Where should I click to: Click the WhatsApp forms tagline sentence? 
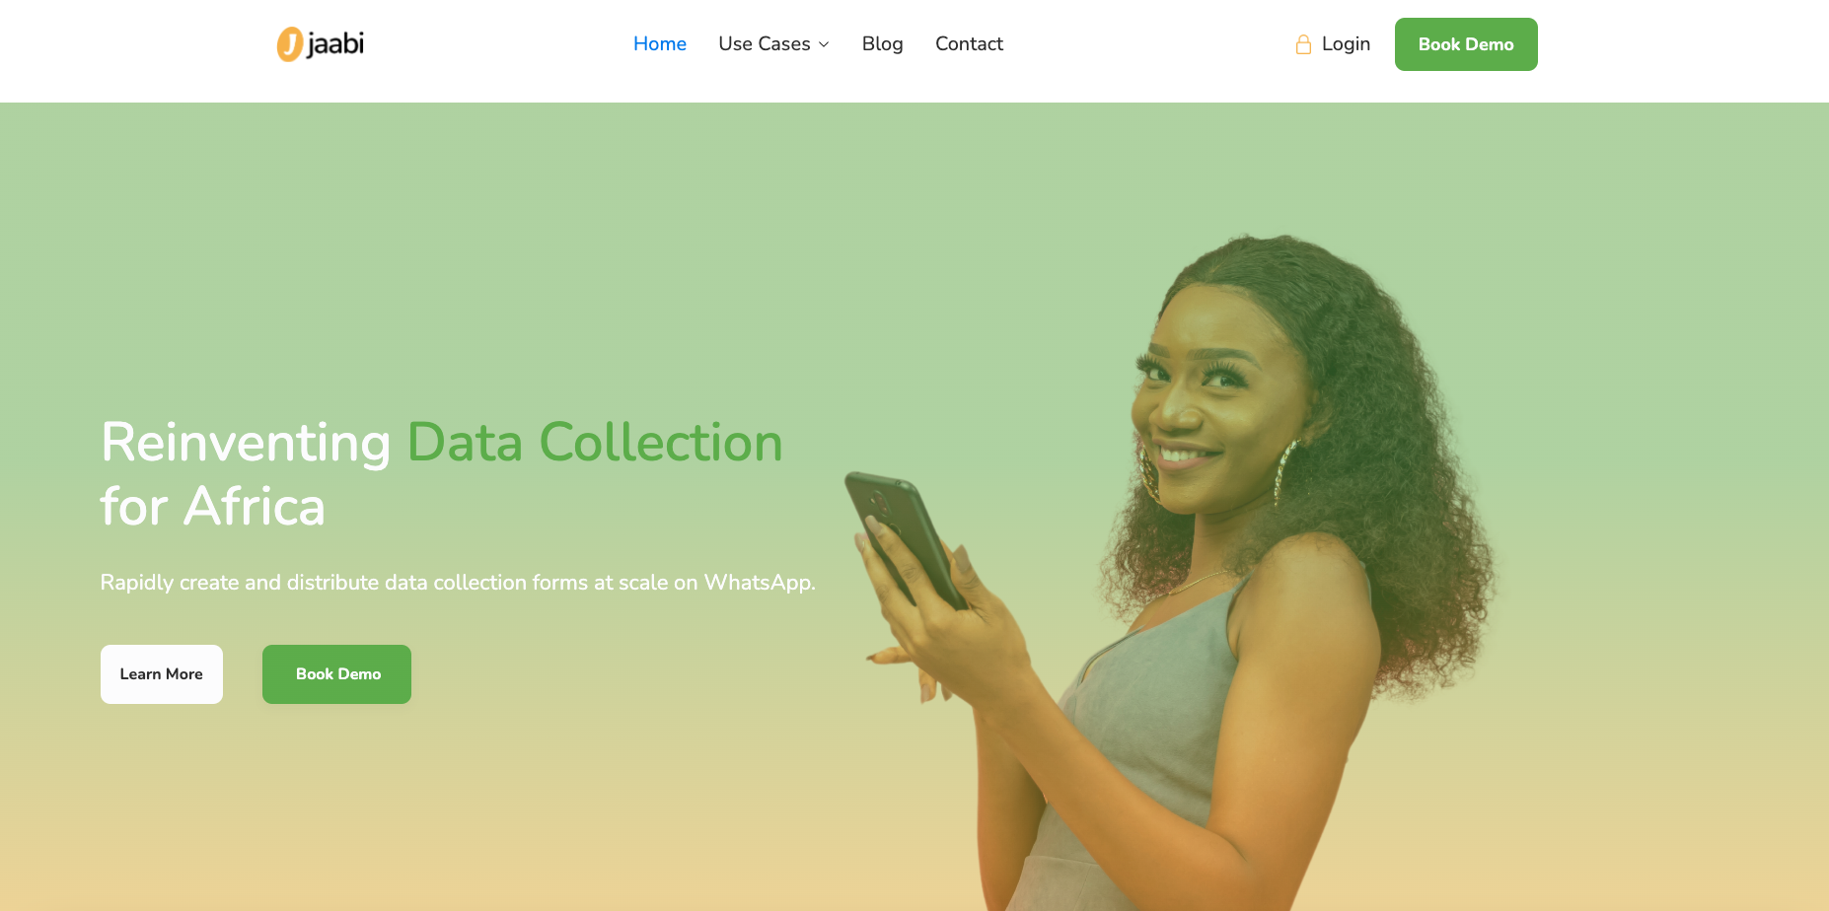458,583
